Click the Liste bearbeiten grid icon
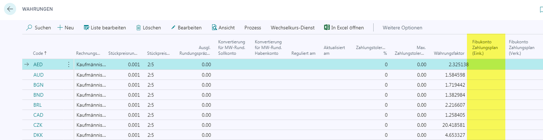The image size is (543, 140). tap(86, 28)
